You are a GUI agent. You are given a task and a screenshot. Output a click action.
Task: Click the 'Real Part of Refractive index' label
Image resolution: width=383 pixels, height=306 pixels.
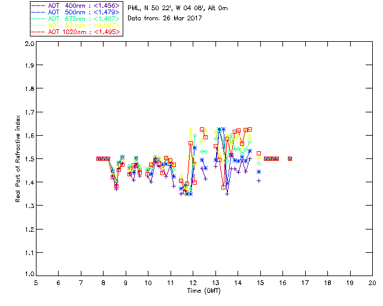tap(18, 158)
